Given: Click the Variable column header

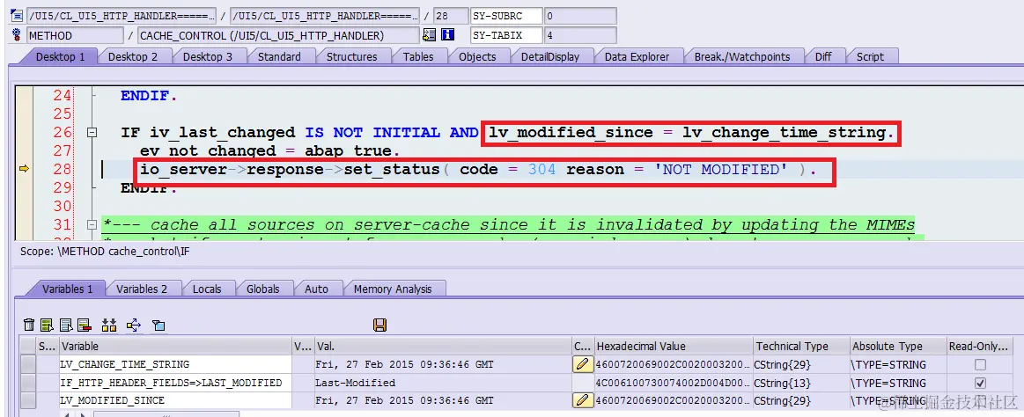Looking at the screenshot, I should click(x=175, y=346).
